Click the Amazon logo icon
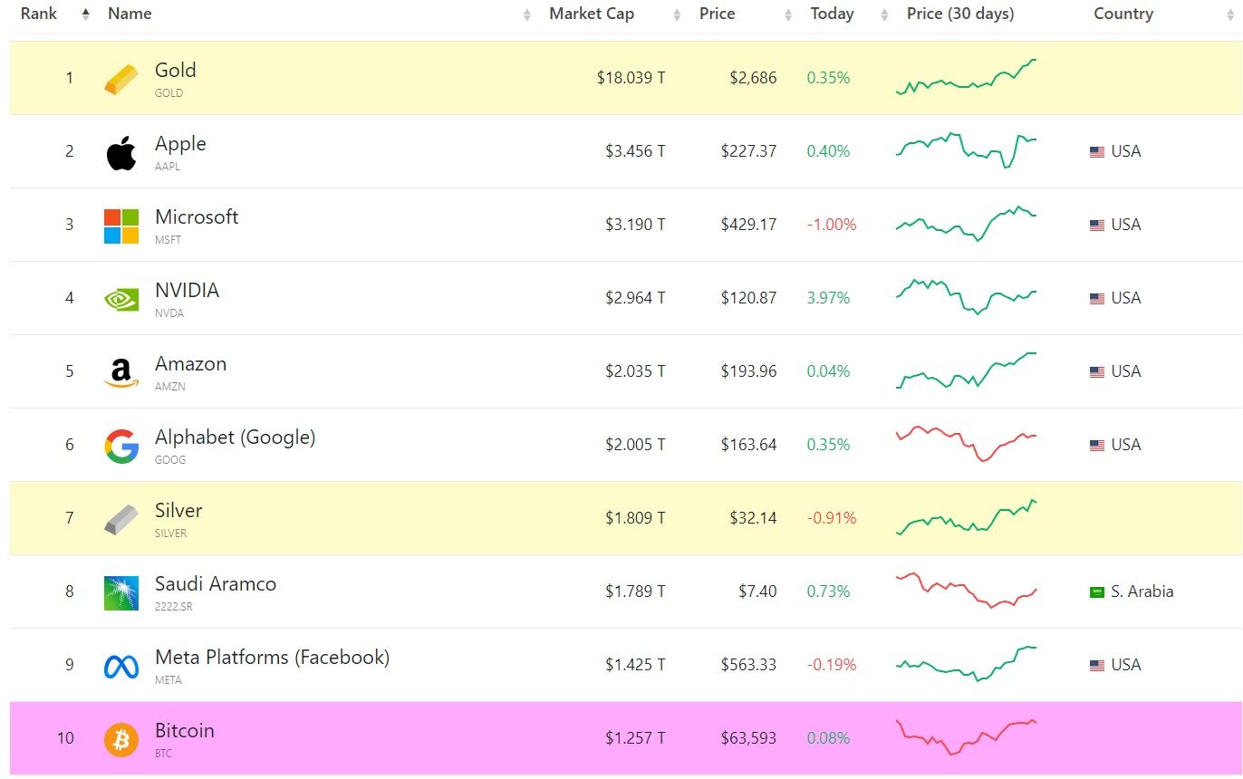 click(121, 372)
